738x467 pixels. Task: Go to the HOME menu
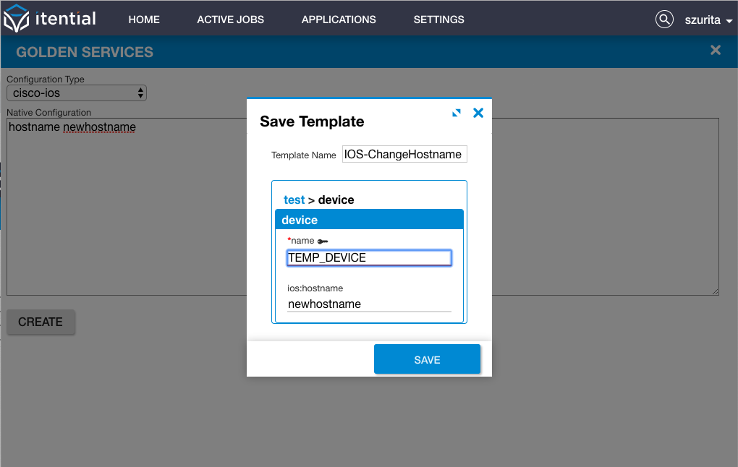pos(144,20)
